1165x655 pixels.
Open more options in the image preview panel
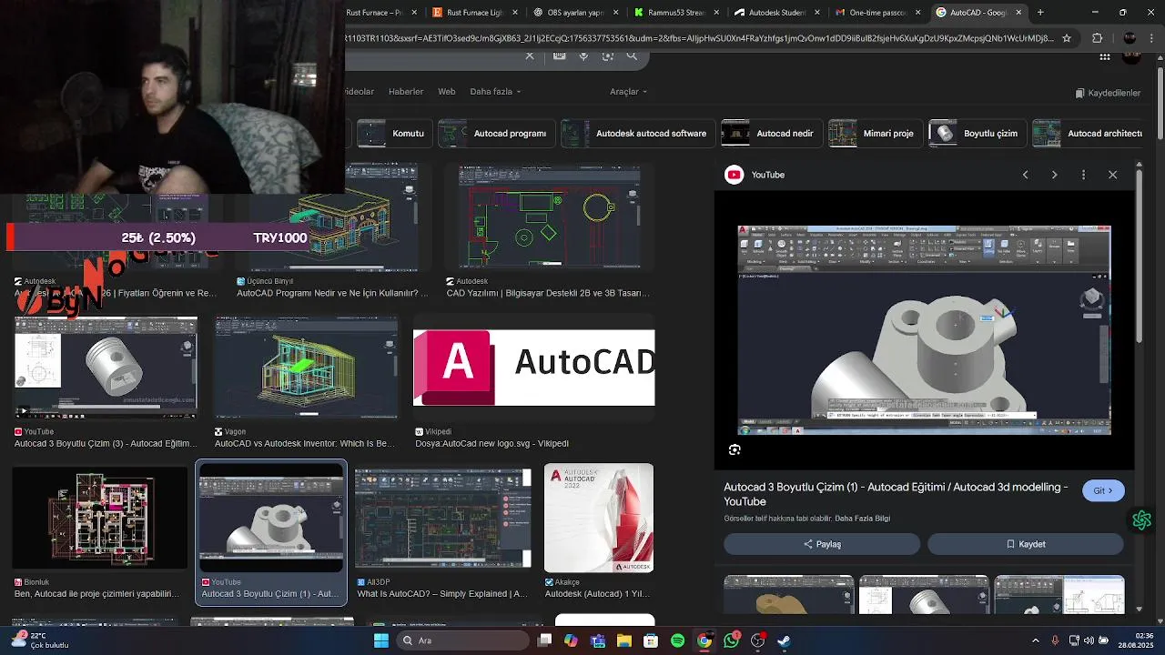coord(1083,175)
